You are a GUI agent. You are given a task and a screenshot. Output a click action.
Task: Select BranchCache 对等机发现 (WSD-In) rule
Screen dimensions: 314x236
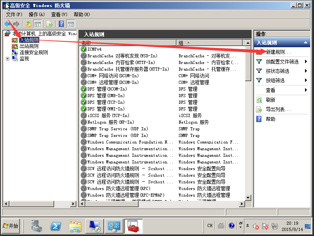[162, 56]
